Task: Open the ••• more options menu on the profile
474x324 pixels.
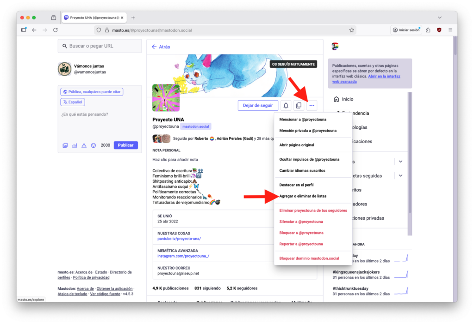Action: [312, 105]
